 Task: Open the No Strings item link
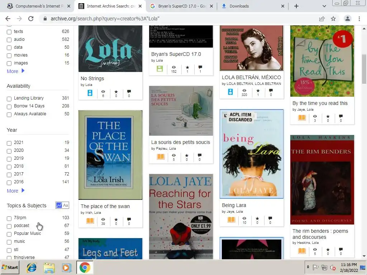click(92, 78)
